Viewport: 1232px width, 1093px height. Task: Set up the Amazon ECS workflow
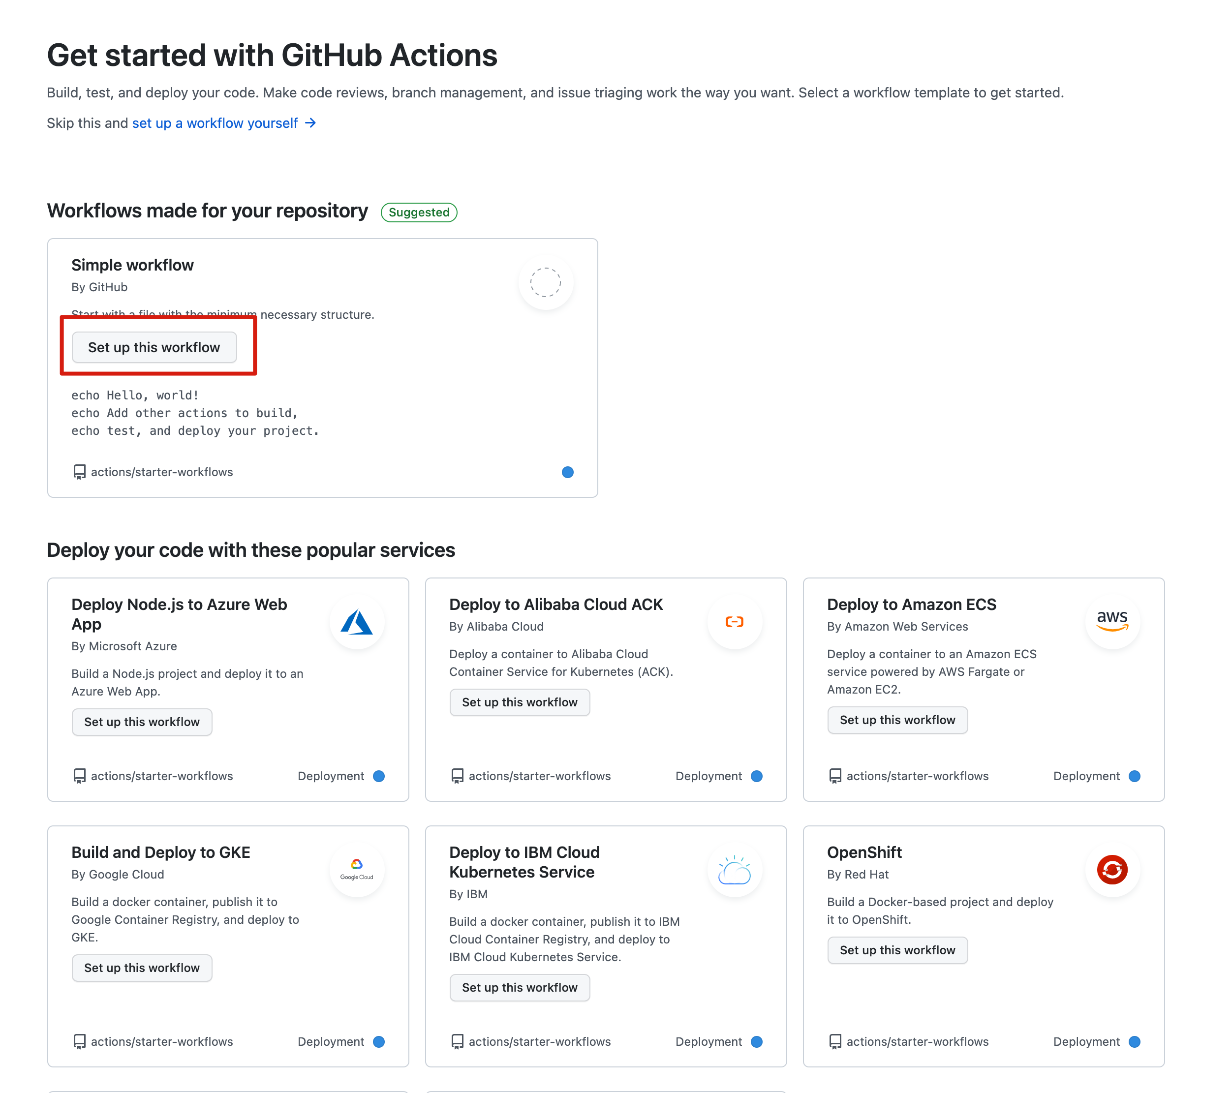[897, 720]
